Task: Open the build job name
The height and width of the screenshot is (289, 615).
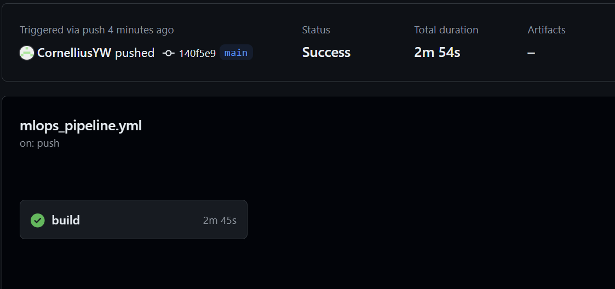Action: point(66,220)
